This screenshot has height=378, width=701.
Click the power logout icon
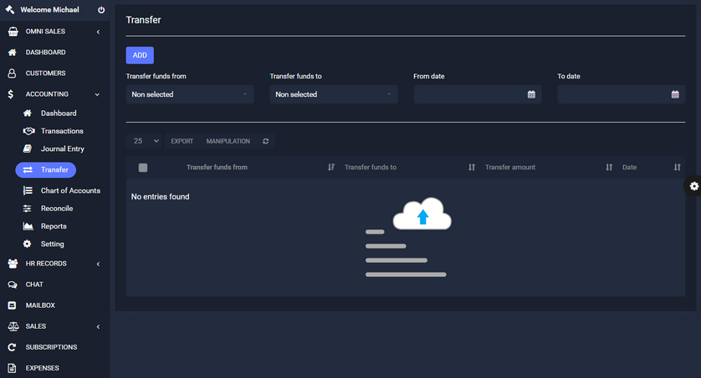pos(101,10)
